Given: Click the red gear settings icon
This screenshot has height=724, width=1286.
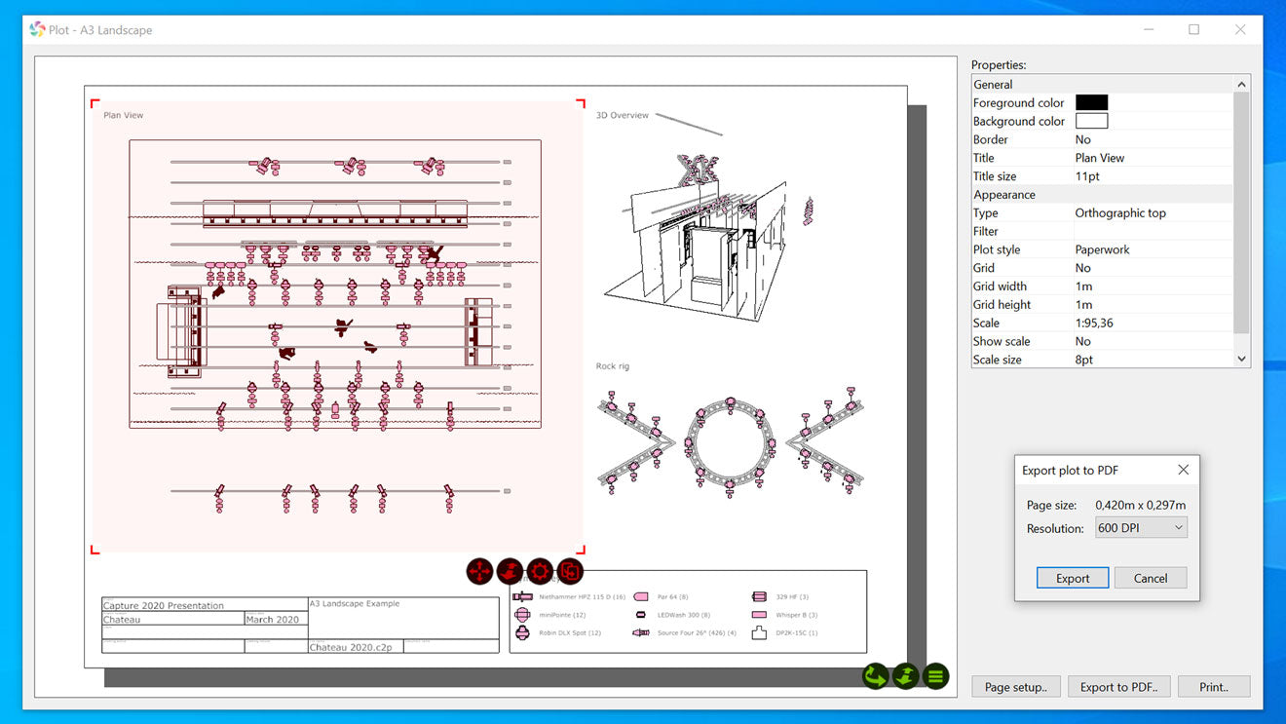Looking at the screenshot, I should (x=540, y=571).
